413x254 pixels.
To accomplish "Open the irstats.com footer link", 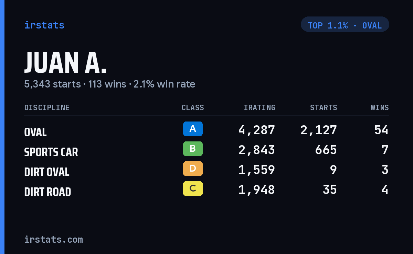I will [53, 239].
